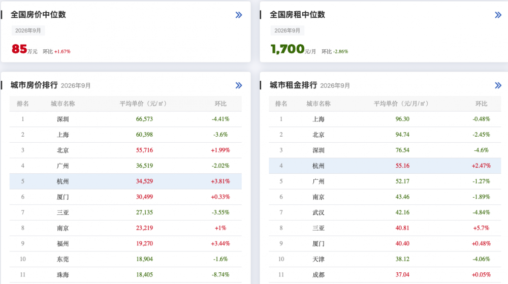Click the price value 18,904
The width and height of the screenshot is (508, 284).
[144, 259]
